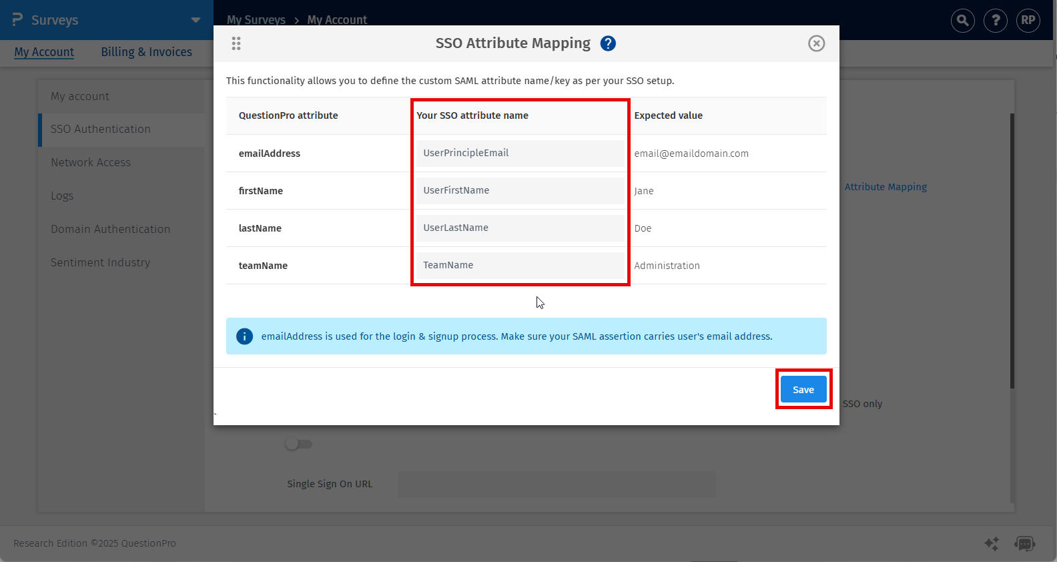Click the search magnifier icon
The image size is (1057, 562).
962,21
